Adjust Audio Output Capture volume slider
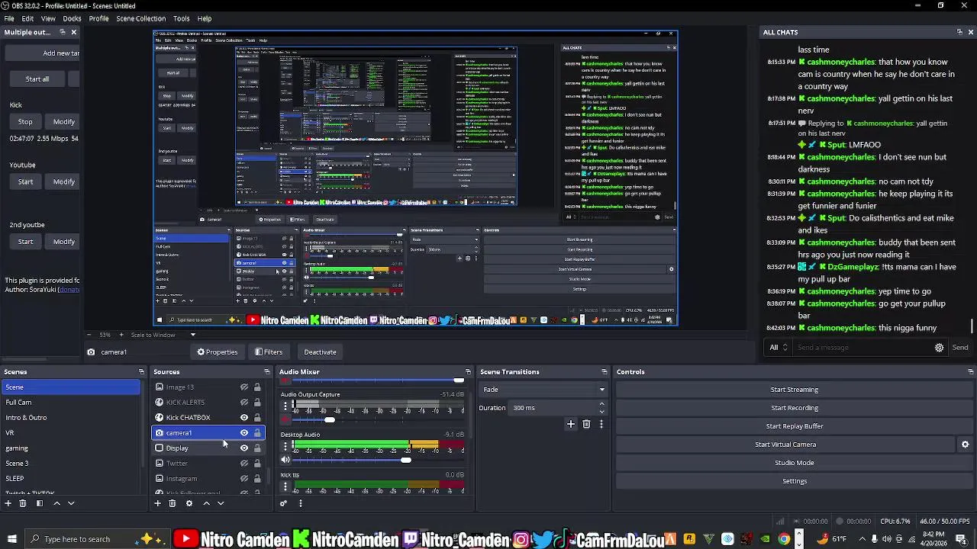The height and width of the screenshot is (549, 977). coord(330,419)
